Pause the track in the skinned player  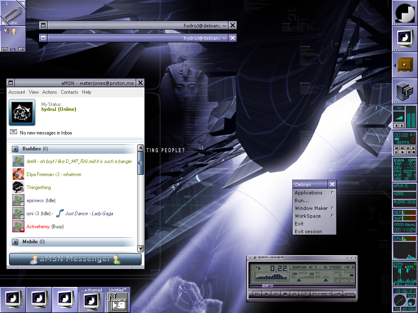[276, 294]
